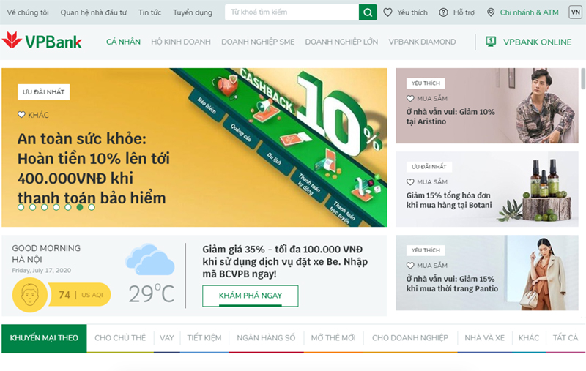The height and width of the screenshot is (371, 586).
Task: Select the fifth carousel dot
Action: [x=68, y=207]
